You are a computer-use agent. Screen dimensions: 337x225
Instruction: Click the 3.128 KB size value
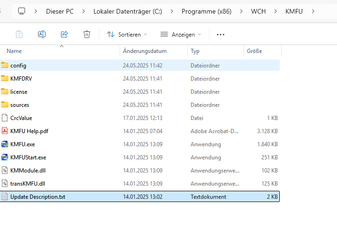pyautogui.click(x=268, y=131)
